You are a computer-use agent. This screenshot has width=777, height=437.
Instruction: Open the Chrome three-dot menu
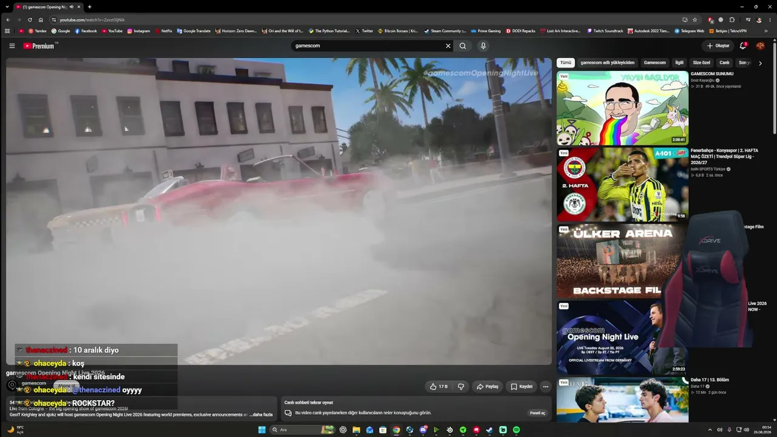770,19
